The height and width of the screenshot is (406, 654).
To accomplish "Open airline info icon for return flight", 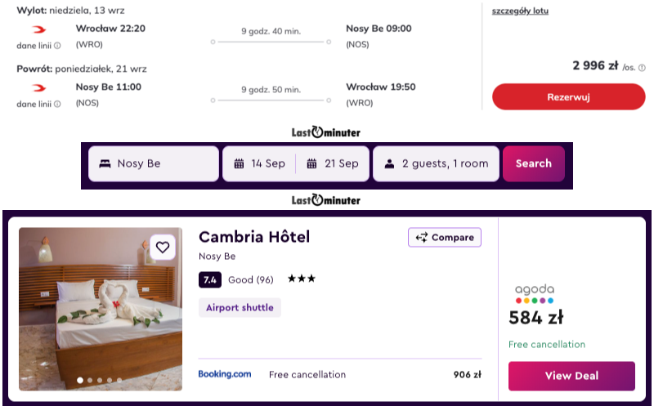I will point(57,105).
